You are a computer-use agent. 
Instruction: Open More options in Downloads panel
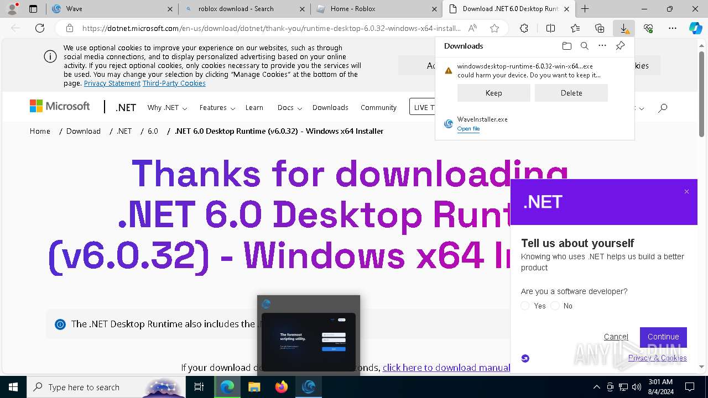pyautogui.click(x=602, y=46)
